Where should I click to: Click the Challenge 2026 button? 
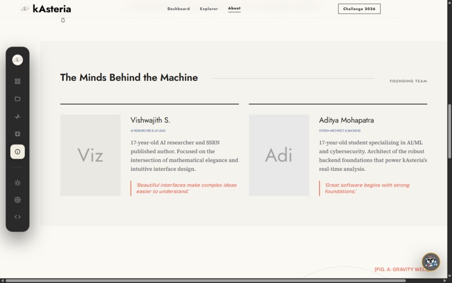pos(359,8)
